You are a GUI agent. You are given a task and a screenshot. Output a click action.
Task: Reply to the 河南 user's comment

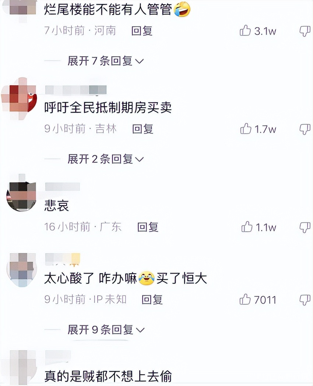coord(142,31)
